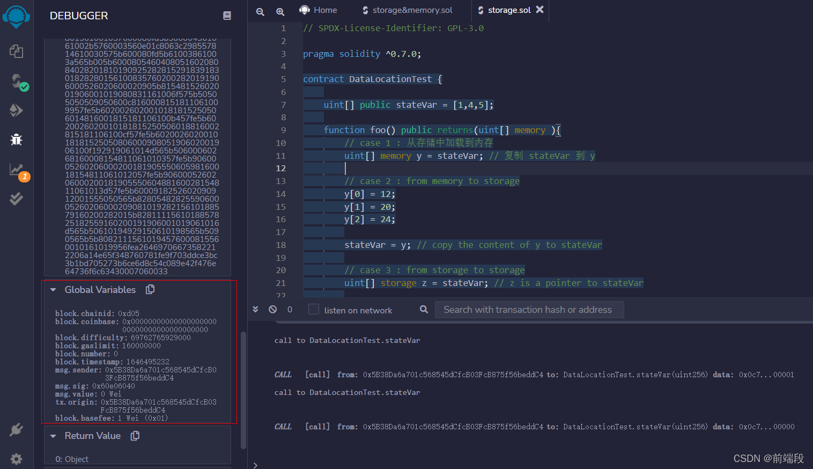Viewport: 813px width, 469px height.
Task: Click the first 'call to DataLocationTest.stateVar' text
Action: point(347,340)
